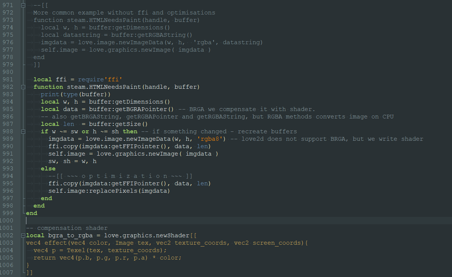Click line number 981 in the gutter
The width and height of the screenshot is (452, 277).
point(7,79)
